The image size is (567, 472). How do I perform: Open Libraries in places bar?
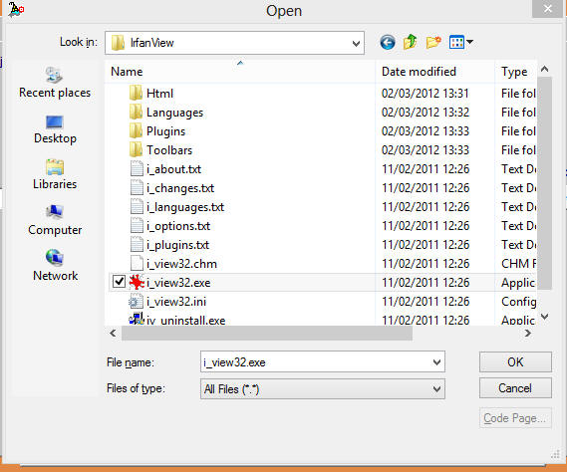point(55,175)
